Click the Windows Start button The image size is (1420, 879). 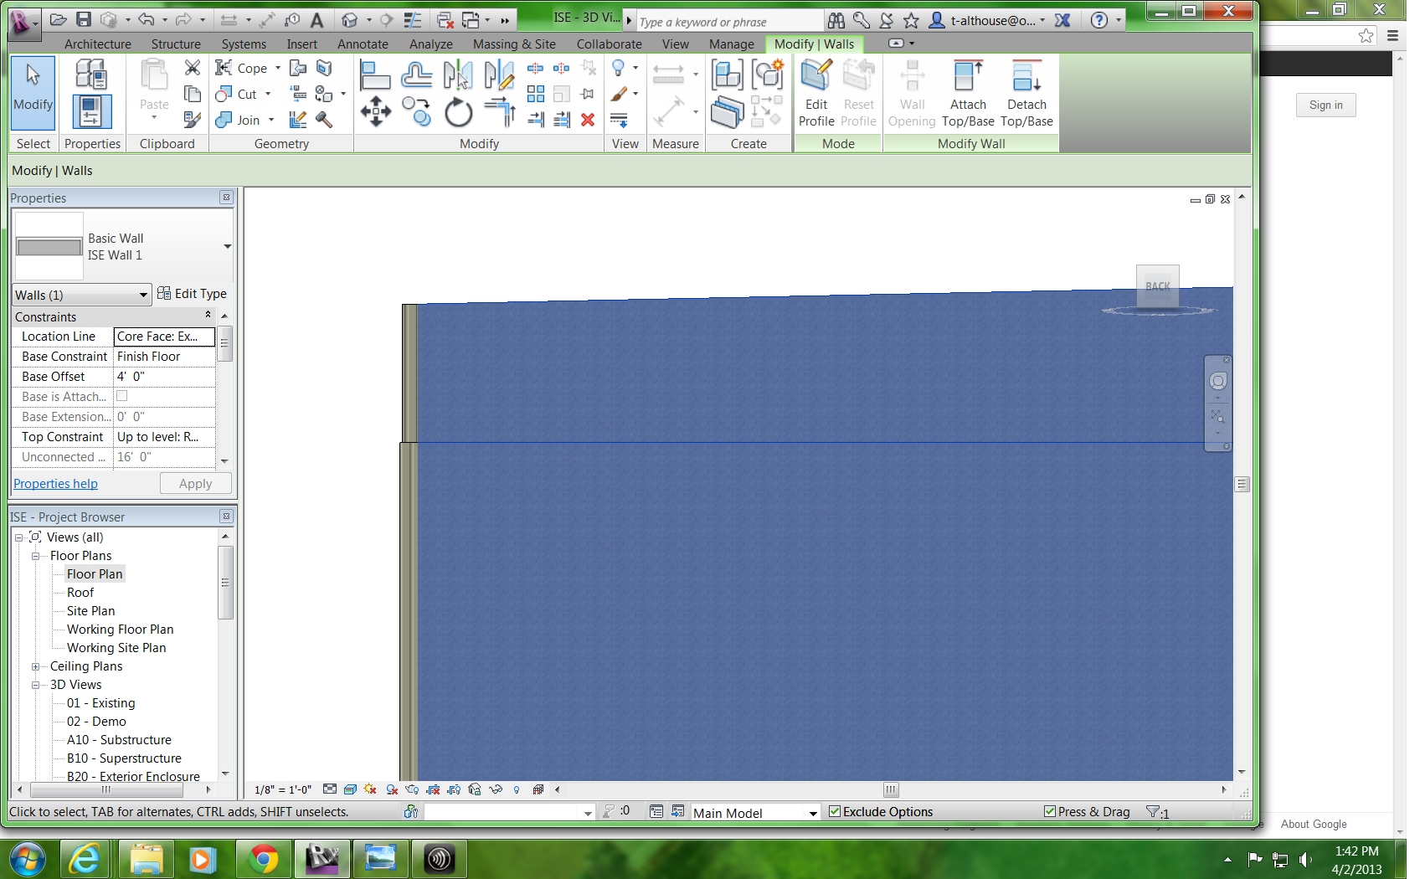(x=28, y=859)
